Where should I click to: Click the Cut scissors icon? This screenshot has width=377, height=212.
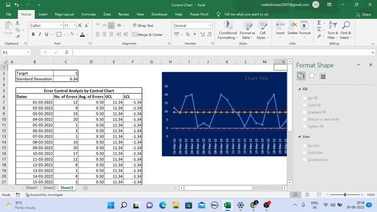pos(18,24)
